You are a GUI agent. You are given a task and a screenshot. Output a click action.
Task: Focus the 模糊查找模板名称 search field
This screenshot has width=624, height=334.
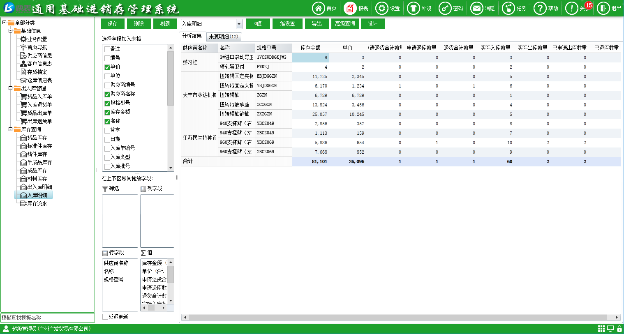point(48,318)
